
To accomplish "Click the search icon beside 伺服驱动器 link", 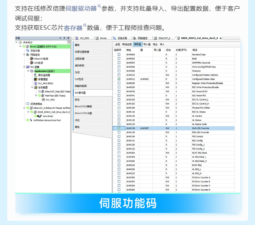I will point(99,6).
